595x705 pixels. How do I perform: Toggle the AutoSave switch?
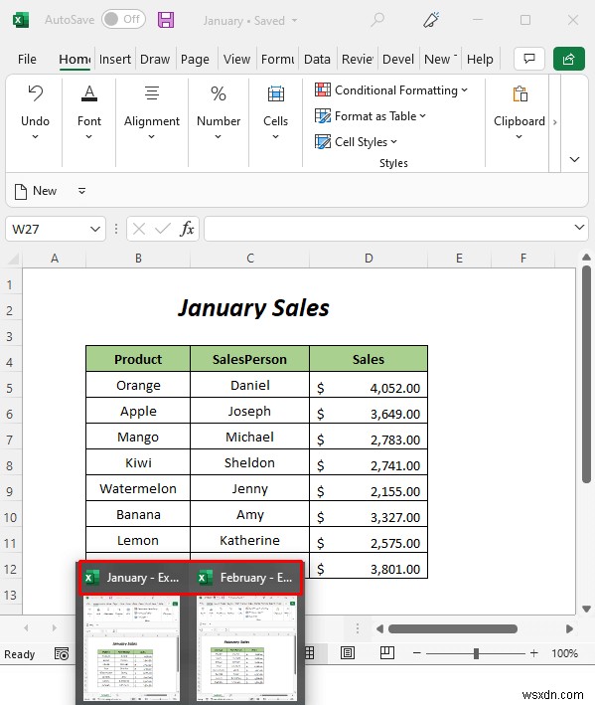pyautogui.click(x=123, y=19)
